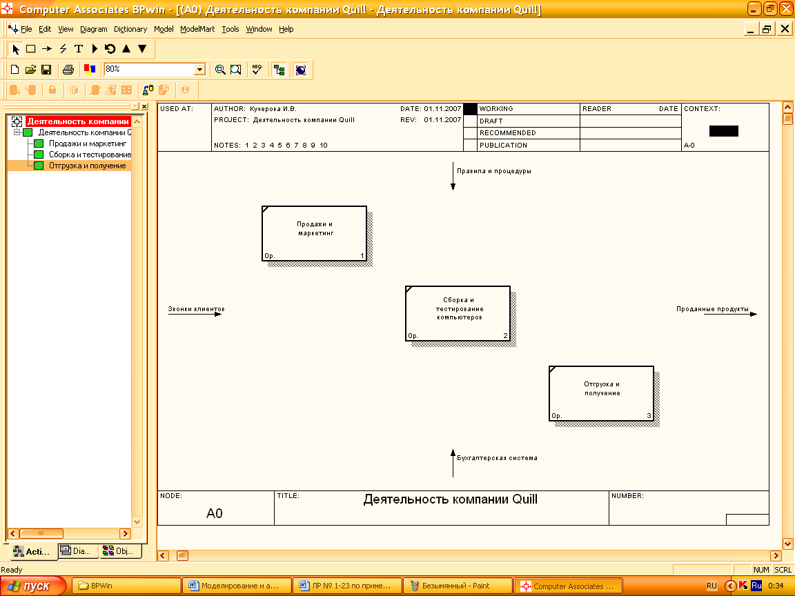
Task: Close the Model Explorer panel
Action: 144,106
